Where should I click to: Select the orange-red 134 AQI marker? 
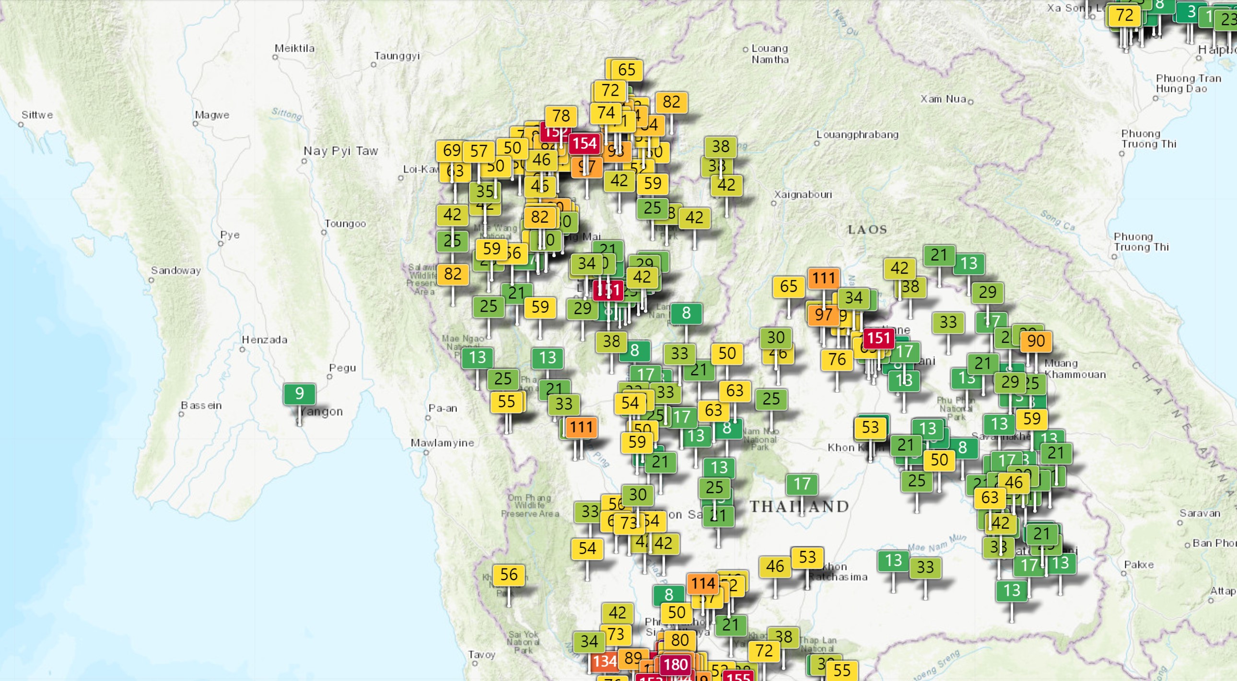tap(604, 662)
